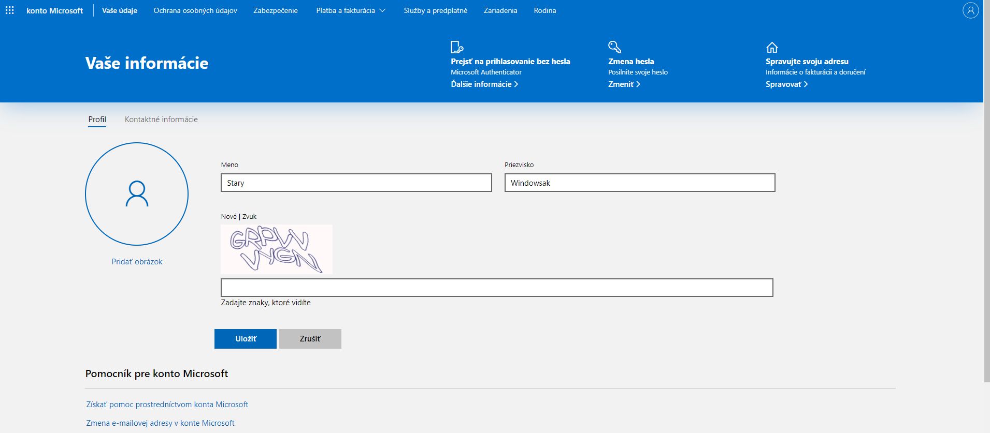The image size is (990, 433).
Task: Click Spravujte svoju adresu heading
Action: (807, 62)
